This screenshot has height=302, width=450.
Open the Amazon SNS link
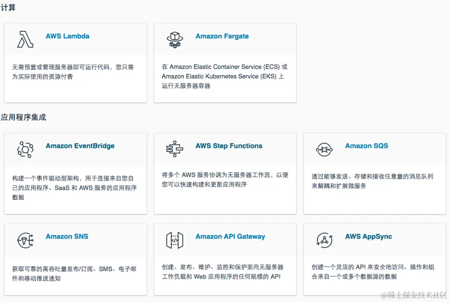click(x=67, y=236)
